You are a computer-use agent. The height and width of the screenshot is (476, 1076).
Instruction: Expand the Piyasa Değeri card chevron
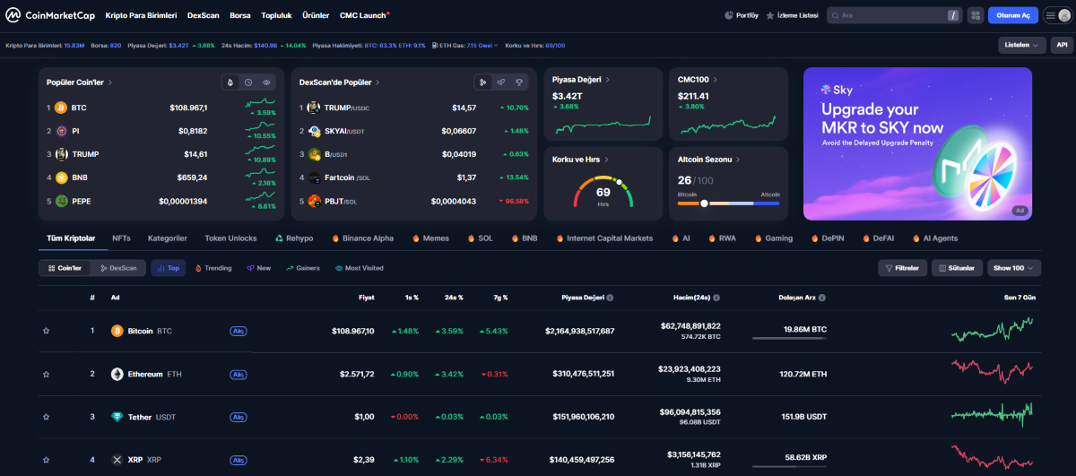pos(608,79)
